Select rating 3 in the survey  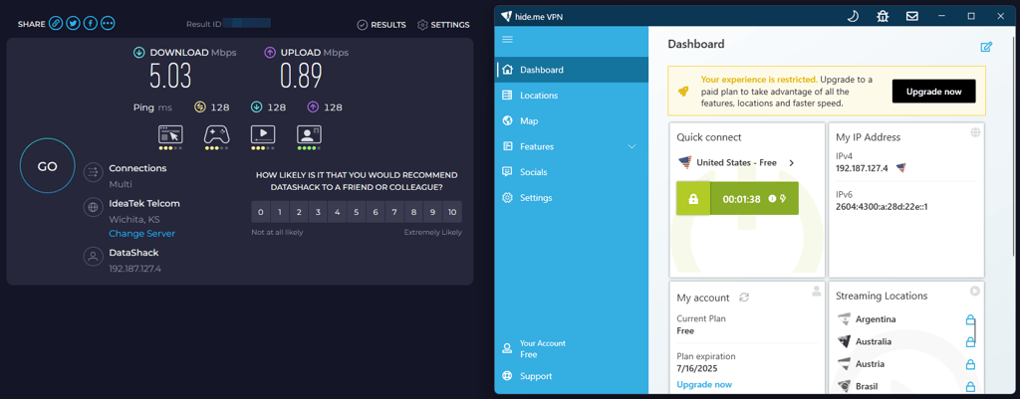pos(318,212)
